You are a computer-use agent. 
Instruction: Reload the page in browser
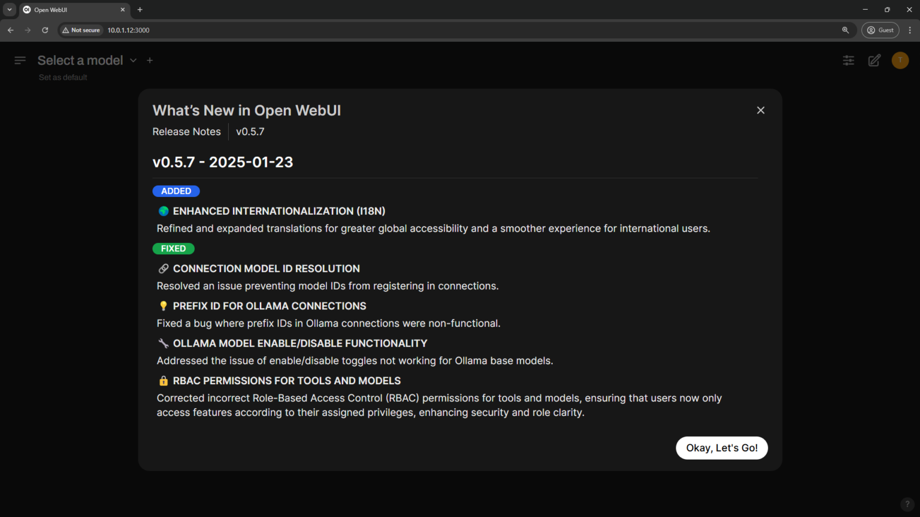tap(45, 30)
